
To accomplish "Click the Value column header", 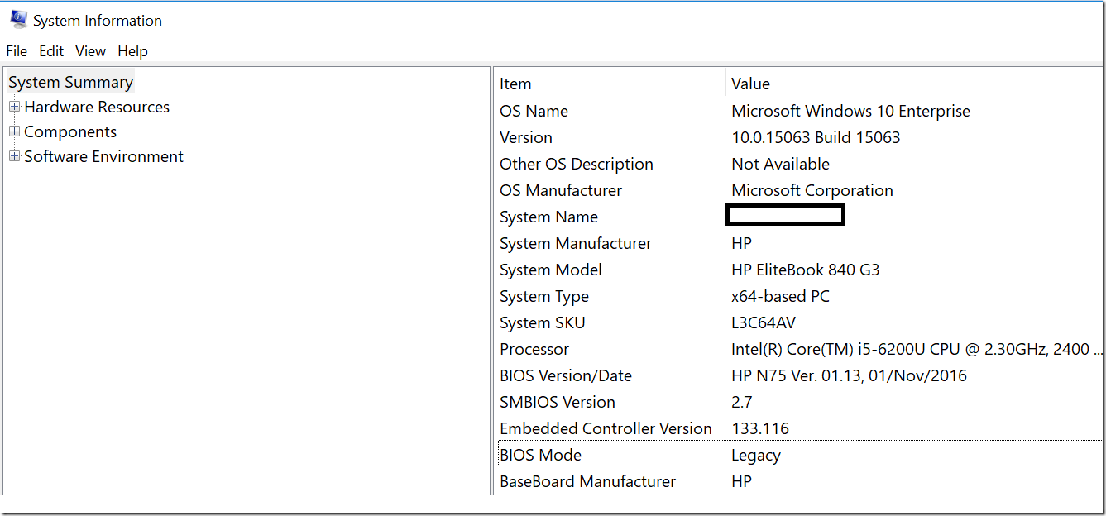I will coord(750,84).
